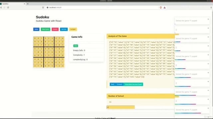Click the yellow Go Back button
Screen dimensions: 213x119
(x=73, y=29)
